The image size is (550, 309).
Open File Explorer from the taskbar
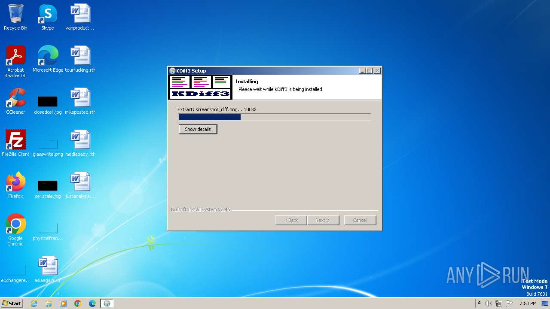[49, 303]
